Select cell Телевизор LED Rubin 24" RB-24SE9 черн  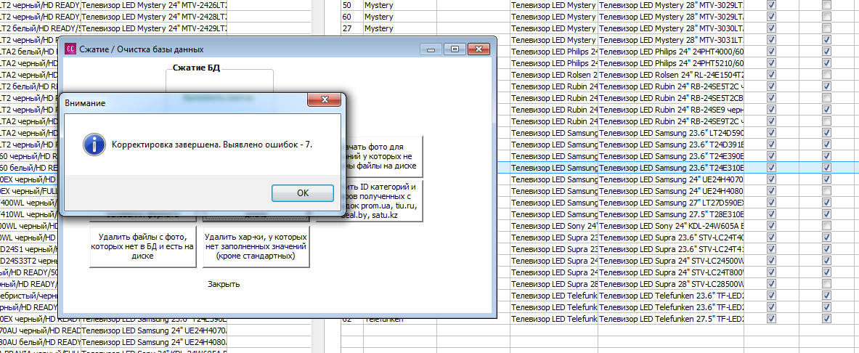coord(671,110)
